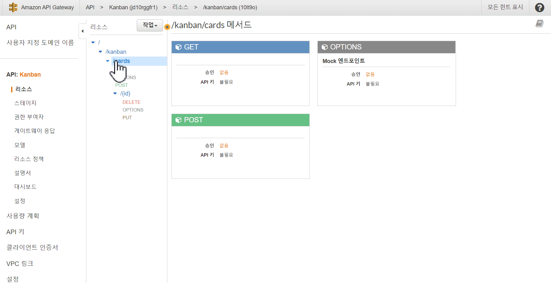
Task: Click 불필요 API key value in GET card
Action: (226, 82)
